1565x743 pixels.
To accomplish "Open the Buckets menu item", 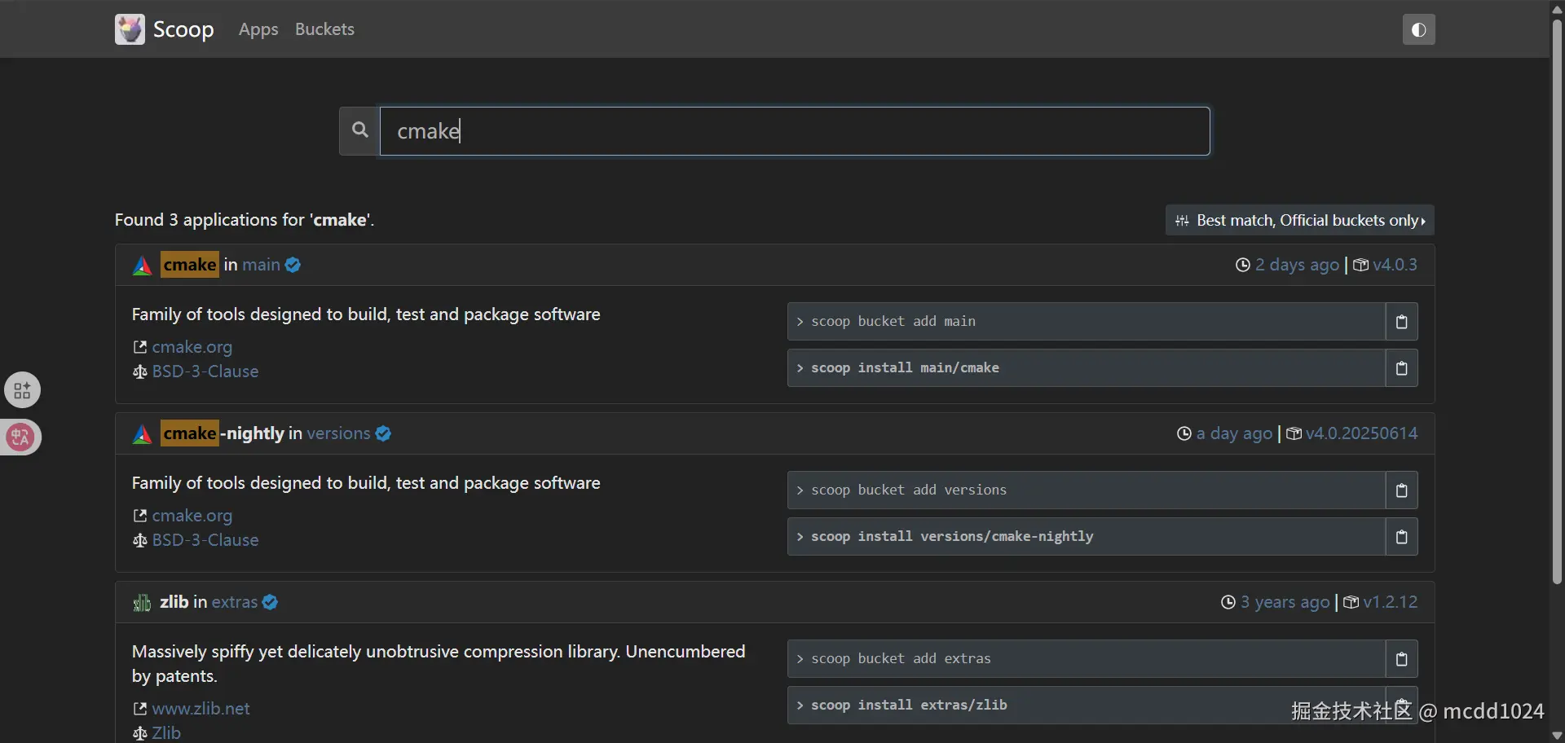I will click(x=324, y=29).
